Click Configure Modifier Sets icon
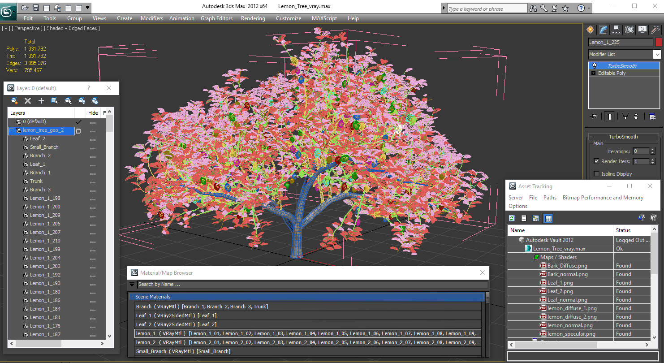The width and height of the screenshot is (664, 363). point(652,117)
